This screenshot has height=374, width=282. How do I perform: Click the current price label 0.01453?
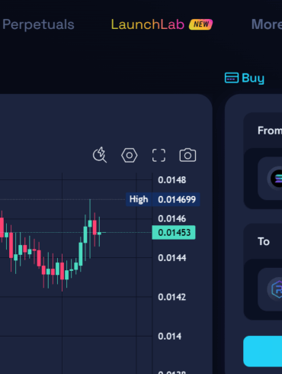coord(174,233)
